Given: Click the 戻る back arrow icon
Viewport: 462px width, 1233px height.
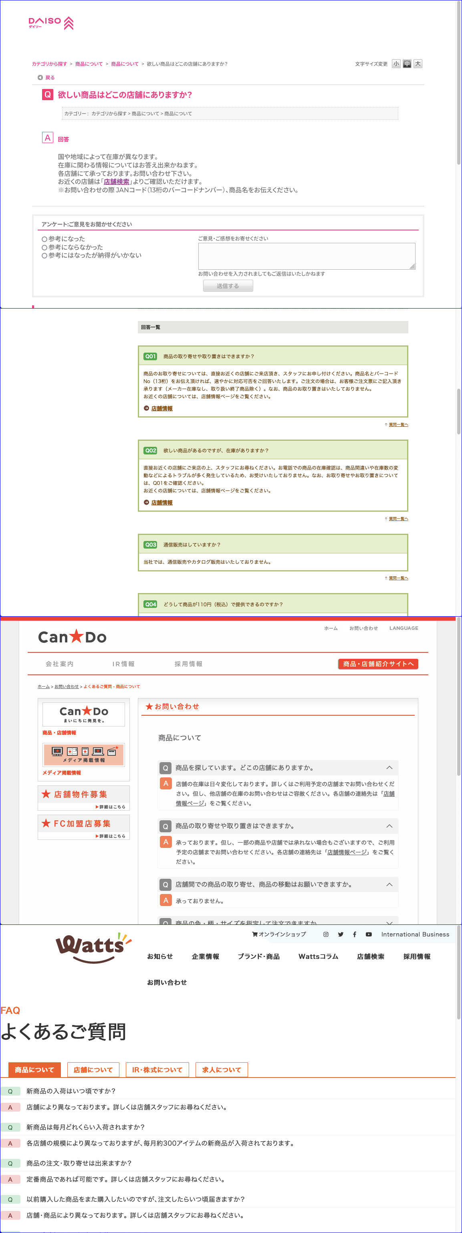Looking at the screenshot, I should pyautogui.click(x=40, y=78).
